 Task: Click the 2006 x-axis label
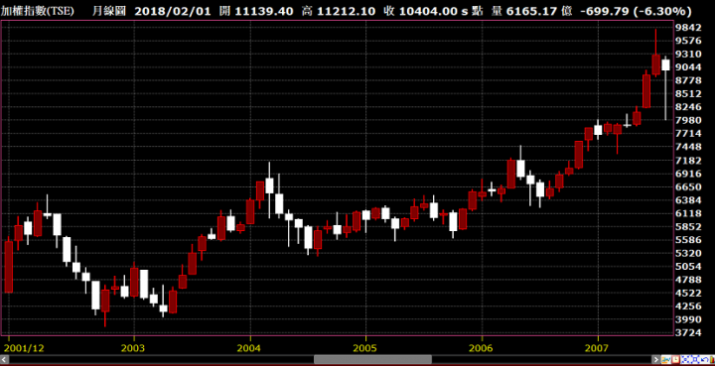coord(482,348)
